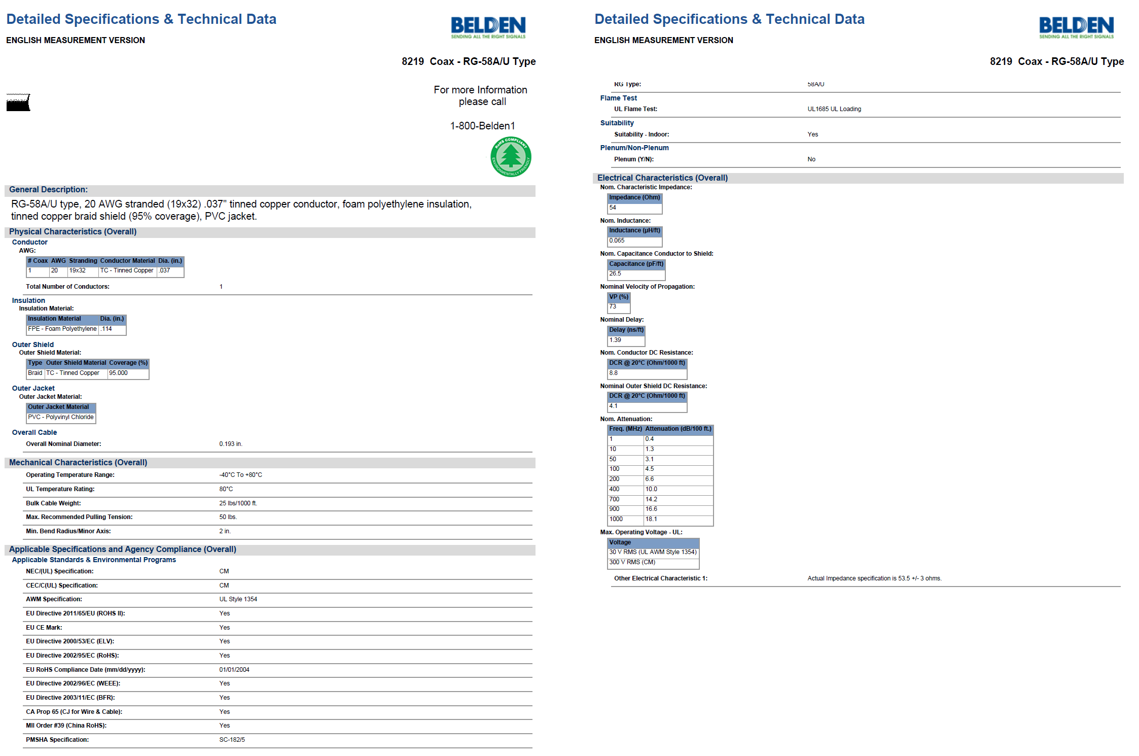Click the 54 impedance value cell
Viewport: 1139px width, 756px height.
coord(635,208)
